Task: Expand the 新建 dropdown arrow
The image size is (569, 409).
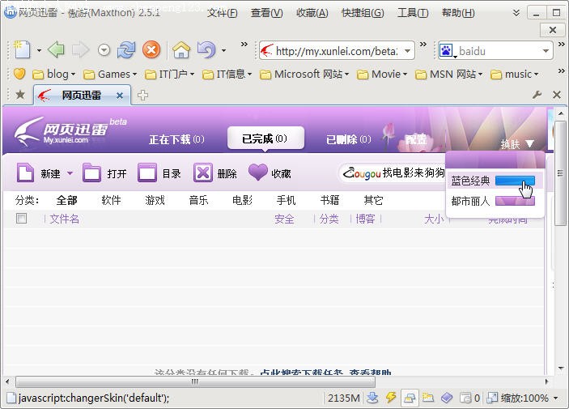Action: [x=70, y=173]
